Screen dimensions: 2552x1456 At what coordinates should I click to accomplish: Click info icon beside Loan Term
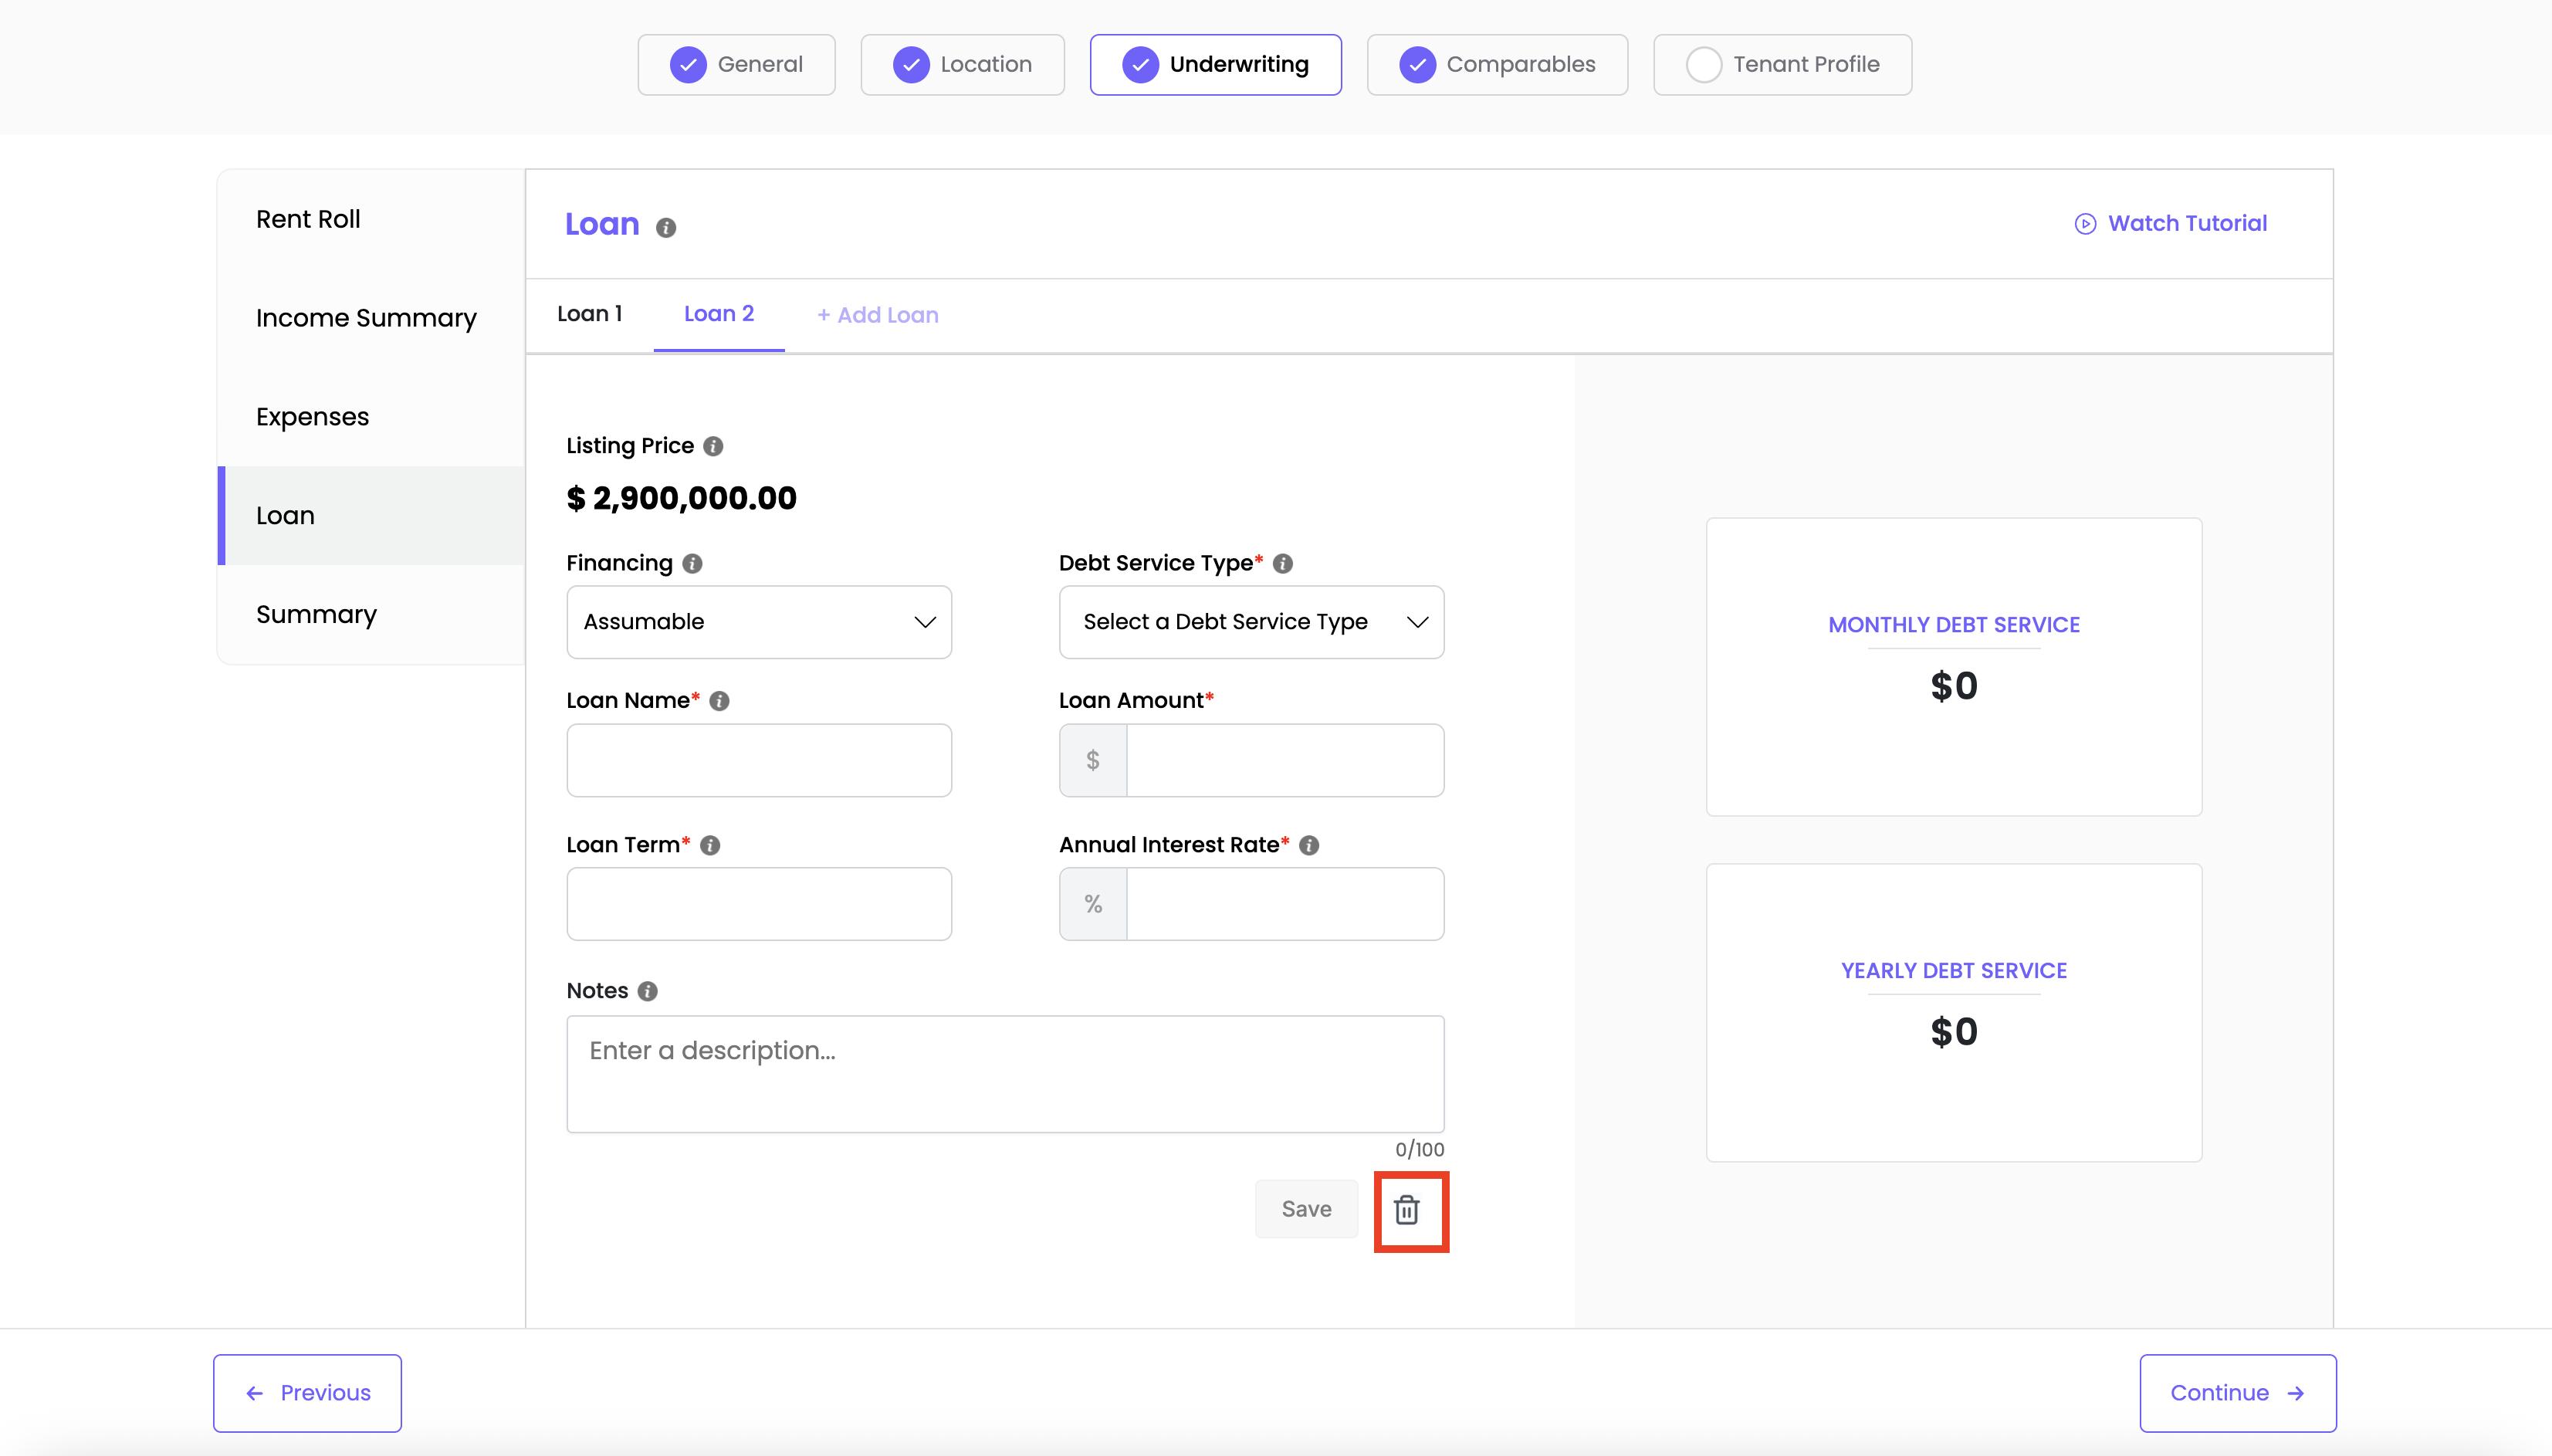click(x=709, y=846)
